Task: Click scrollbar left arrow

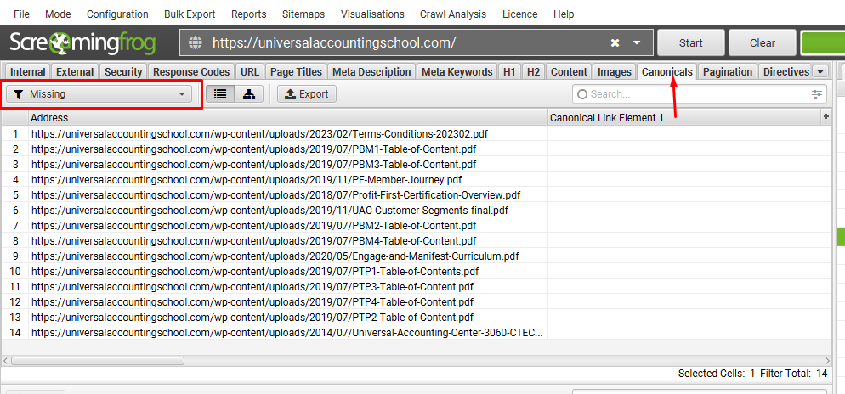Action: click(x=5, y=361)
